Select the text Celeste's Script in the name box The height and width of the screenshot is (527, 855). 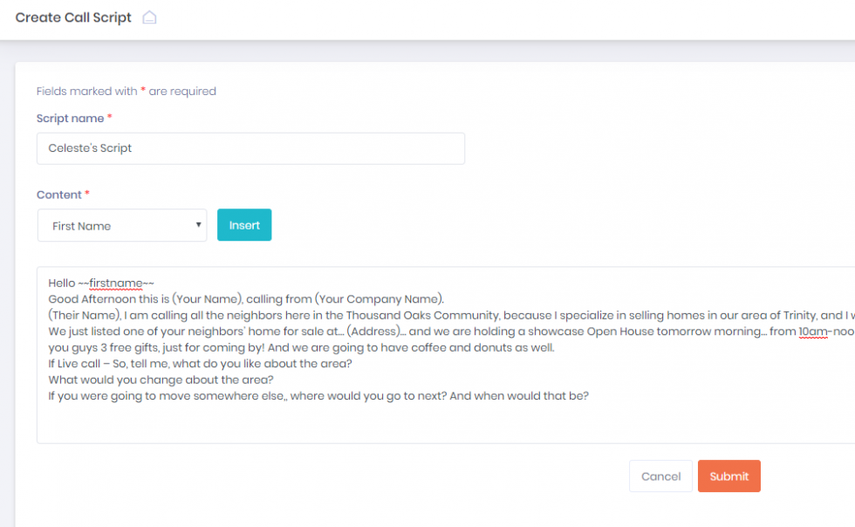click(89, 148)
